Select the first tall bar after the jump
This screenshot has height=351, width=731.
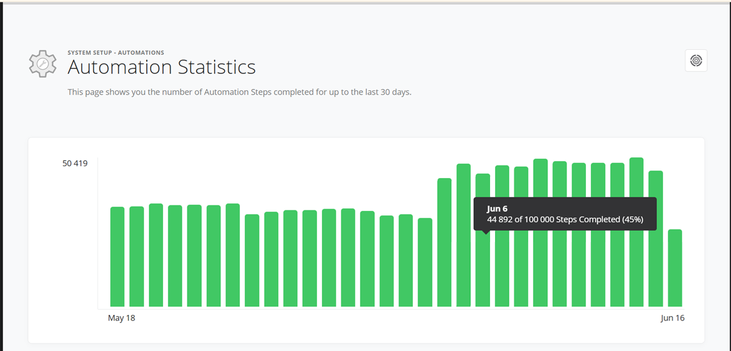pyautogui.click(x=445, y=242)
